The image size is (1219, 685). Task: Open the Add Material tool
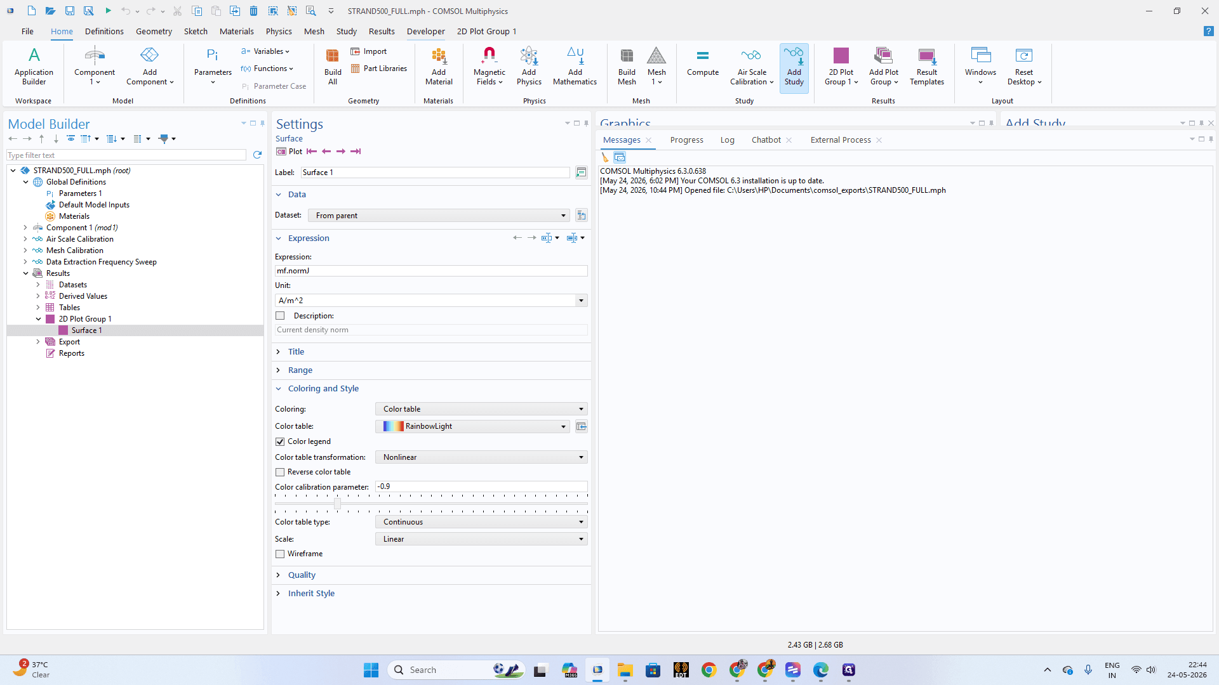(x=439, y=66)
